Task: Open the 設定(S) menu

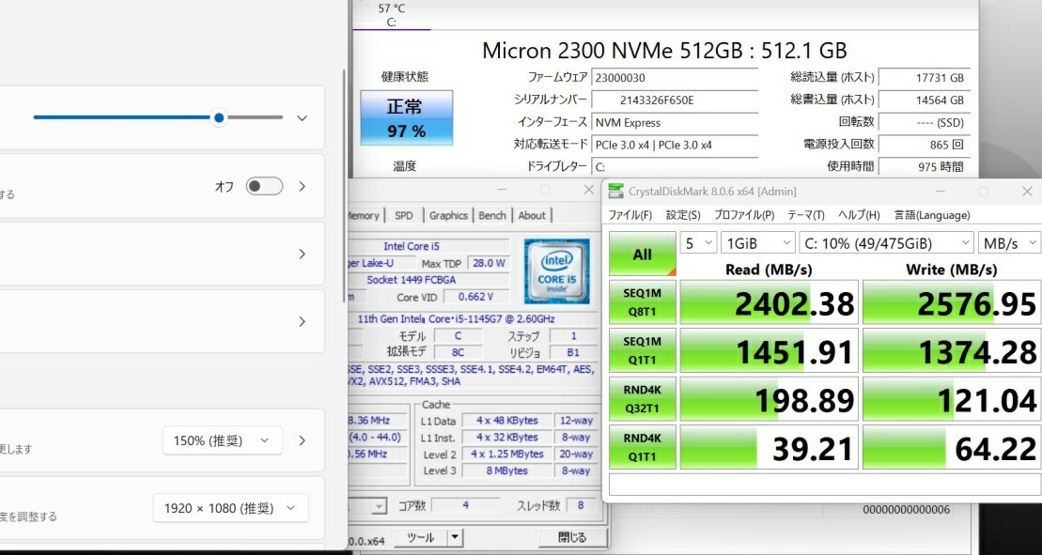Action: pyautogui.click(x=683, y=215)
